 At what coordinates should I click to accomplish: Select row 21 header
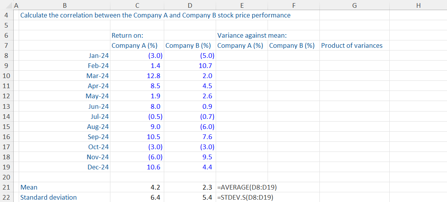pyautogui.click(x=7, y=187)
